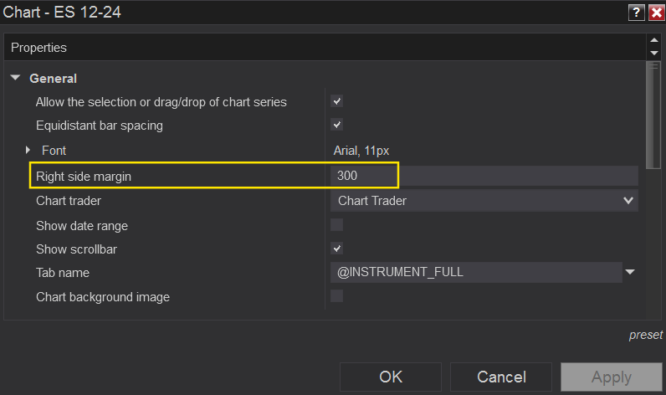Disable the Show scrollbar checkbox
Viewport: 666px width, 395px height.
337,249
